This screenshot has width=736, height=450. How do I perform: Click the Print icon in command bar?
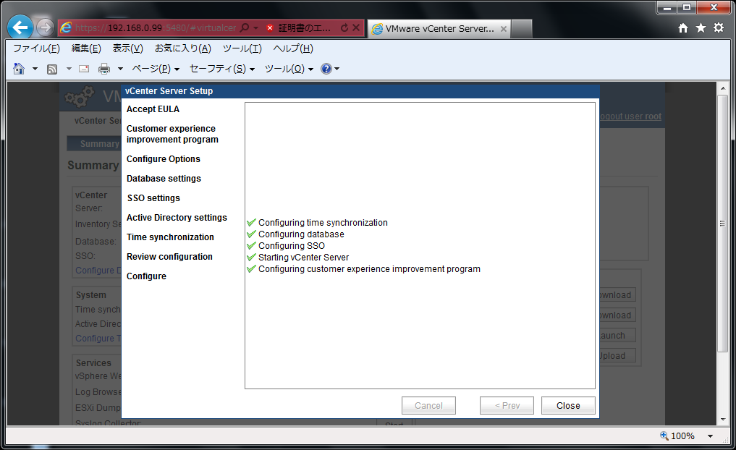coord(104,69)
